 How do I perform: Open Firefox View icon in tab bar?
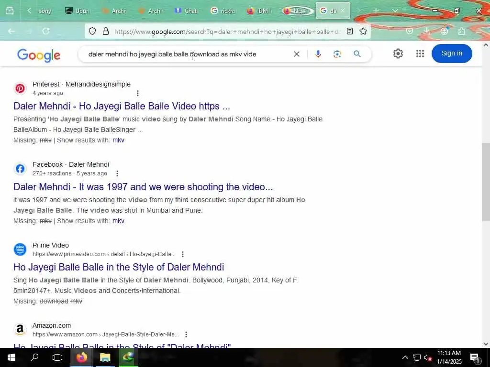pos(10,11)
